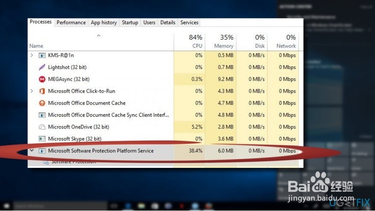Image resolution: width=375 pixels, height=211 pixels.
Task: Sort by CPU usage column
Action: [195, 41]
